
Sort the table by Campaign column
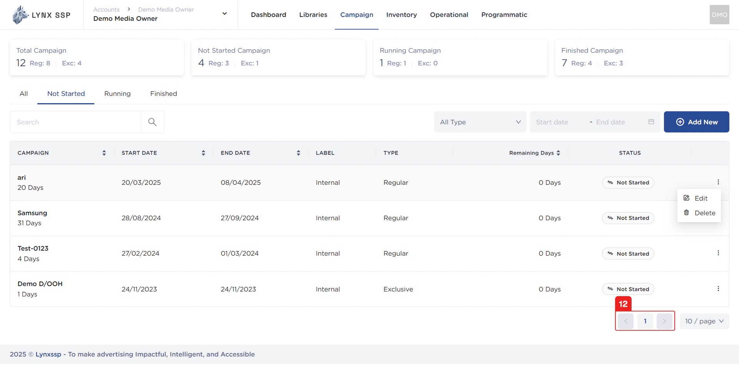click(104, 153)
